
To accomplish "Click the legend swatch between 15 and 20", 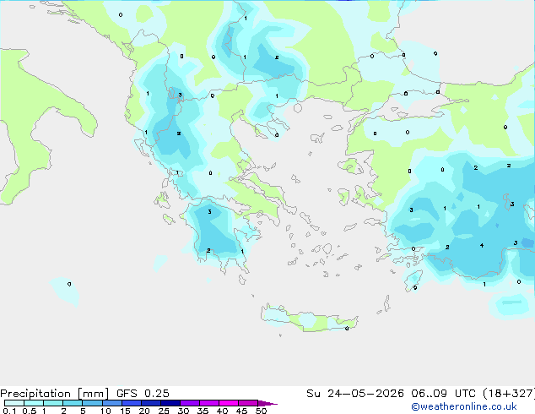I will [x=131, y=403].
